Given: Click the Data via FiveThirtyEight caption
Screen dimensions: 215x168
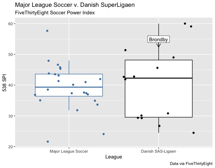Looking at the screenshot, I should [x=191, y=164].
